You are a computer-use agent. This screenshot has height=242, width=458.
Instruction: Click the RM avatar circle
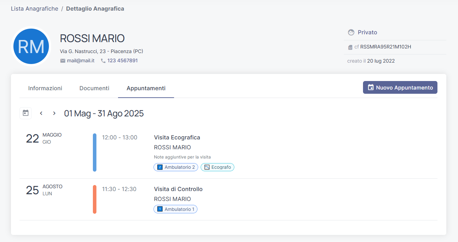pos(31,46)
